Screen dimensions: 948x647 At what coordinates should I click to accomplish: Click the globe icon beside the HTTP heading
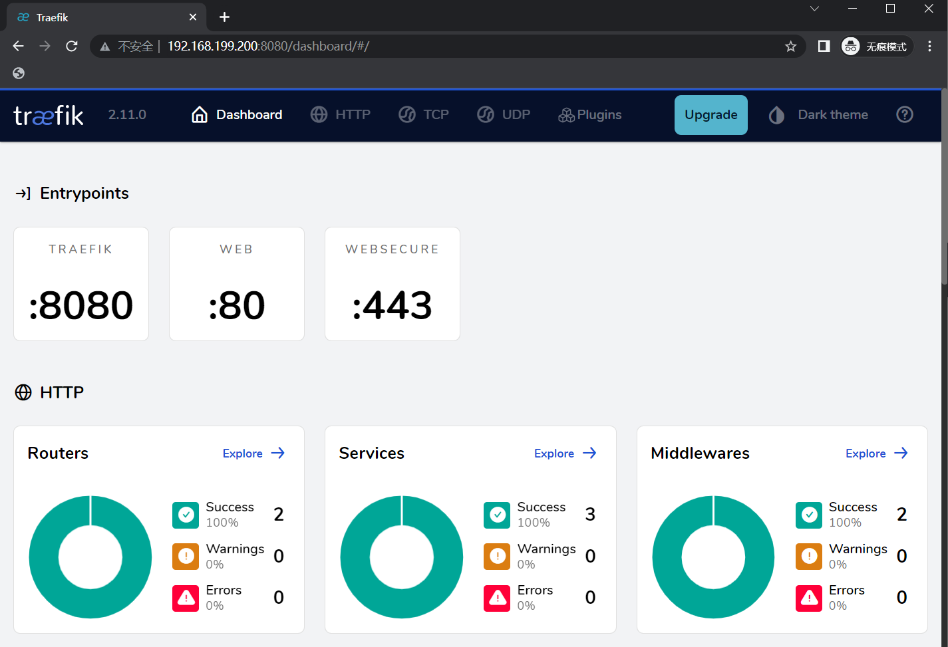click(x=23, y=392)
